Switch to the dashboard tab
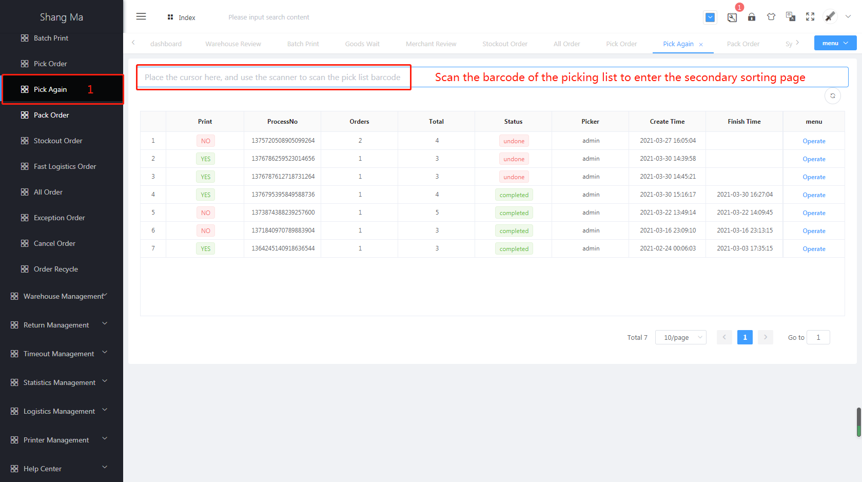 [166, 44]
